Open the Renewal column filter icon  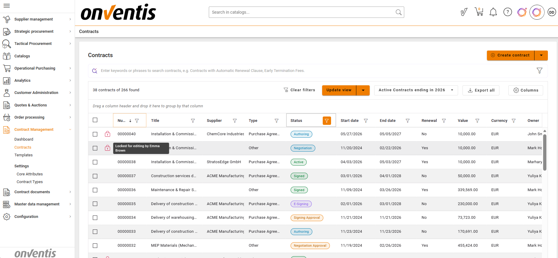[444, 121]
